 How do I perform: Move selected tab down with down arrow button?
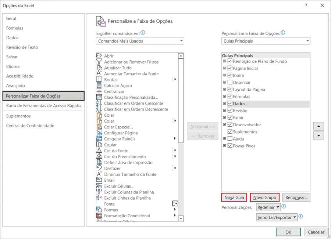[x=318, y=136]
